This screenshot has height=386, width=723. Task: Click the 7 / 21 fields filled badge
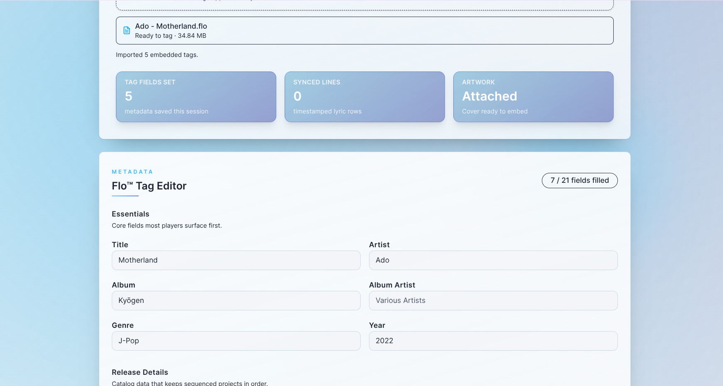click(579, 180)
